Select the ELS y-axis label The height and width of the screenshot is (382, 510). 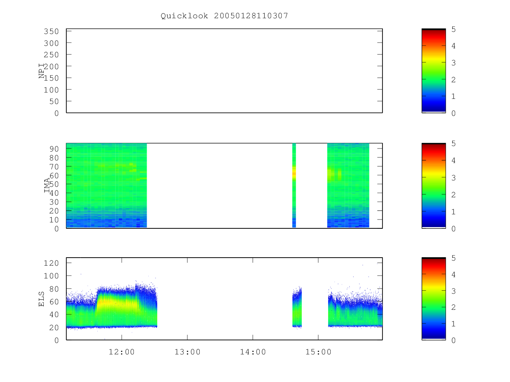click(x=42, y=299)
